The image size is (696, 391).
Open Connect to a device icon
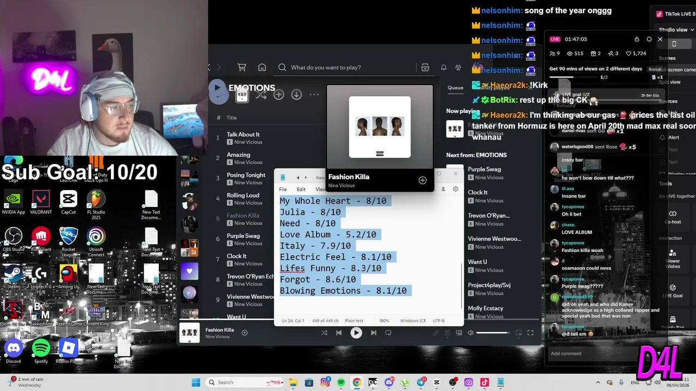point(459,333)
